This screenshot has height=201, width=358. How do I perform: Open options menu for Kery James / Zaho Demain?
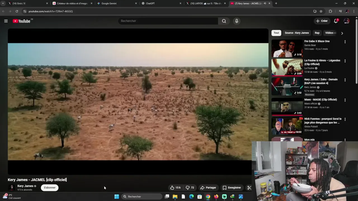coord(345,80)
